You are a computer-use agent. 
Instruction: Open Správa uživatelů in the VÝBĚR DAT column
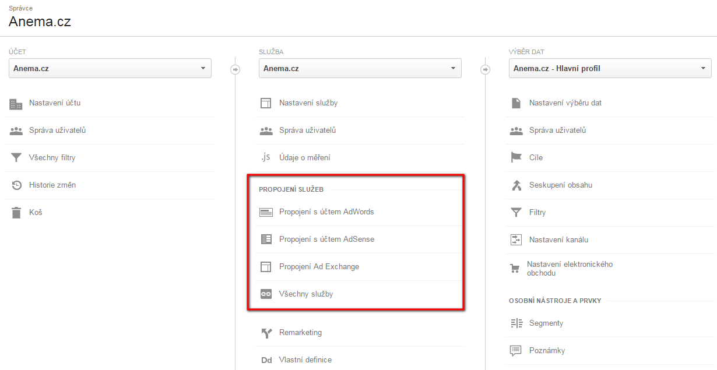(557, 131)
